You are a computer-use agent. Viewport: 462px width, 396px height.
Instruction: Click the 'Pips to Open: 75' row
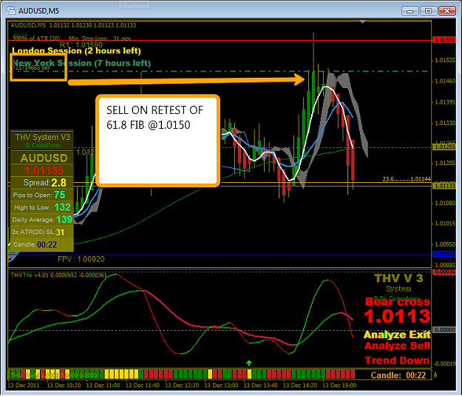click(x=42, y=195)
